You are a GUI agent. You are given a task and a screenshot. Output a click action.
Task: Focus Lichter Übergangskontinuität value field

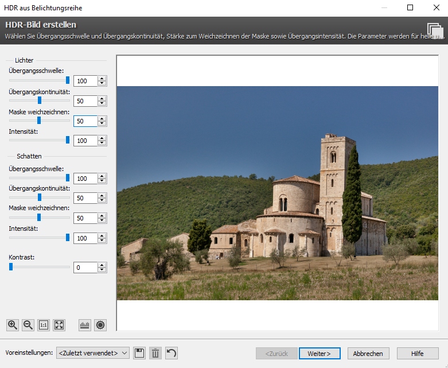[85, 101]
